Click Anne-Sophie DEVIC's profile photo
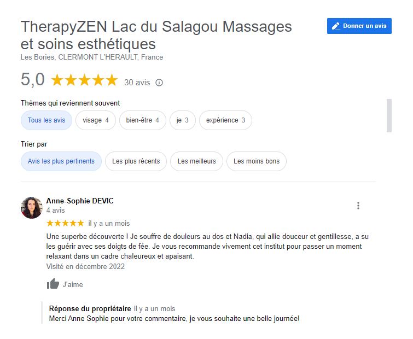The height and width of the screenshot is (339, 413). click(x=32, y=208)
